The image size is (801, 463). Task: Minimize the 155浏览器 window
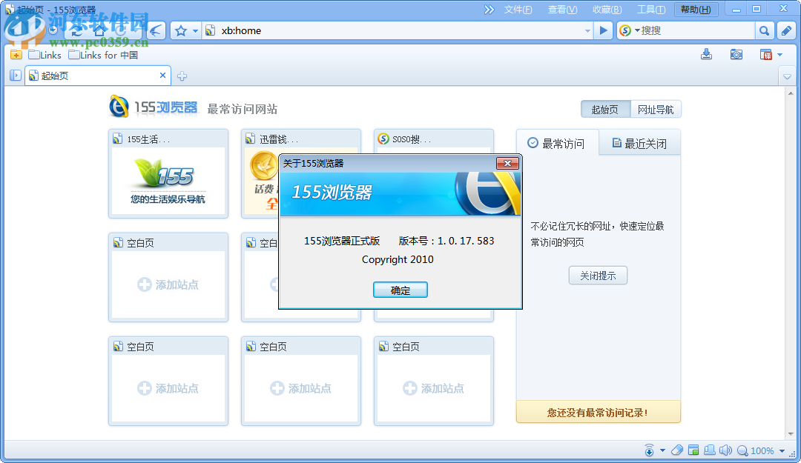736,9
